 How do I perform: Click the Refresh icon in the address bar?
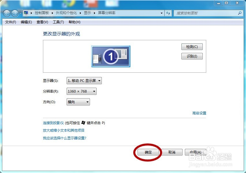point(168,13)
